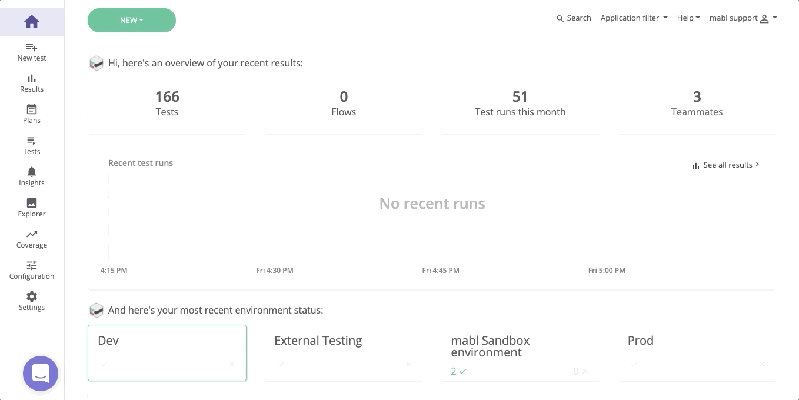Viewport: 799px width, 400px height.
Task: Open Results in the sidebar
Action: [x=32, y=83]
